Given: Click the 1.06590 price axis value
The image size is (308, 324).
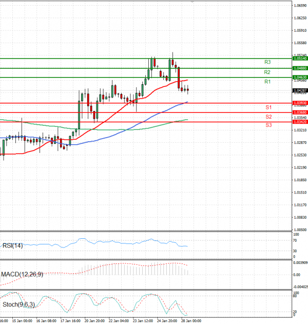Looking at the screenshot, I should [x=300, y=6].
